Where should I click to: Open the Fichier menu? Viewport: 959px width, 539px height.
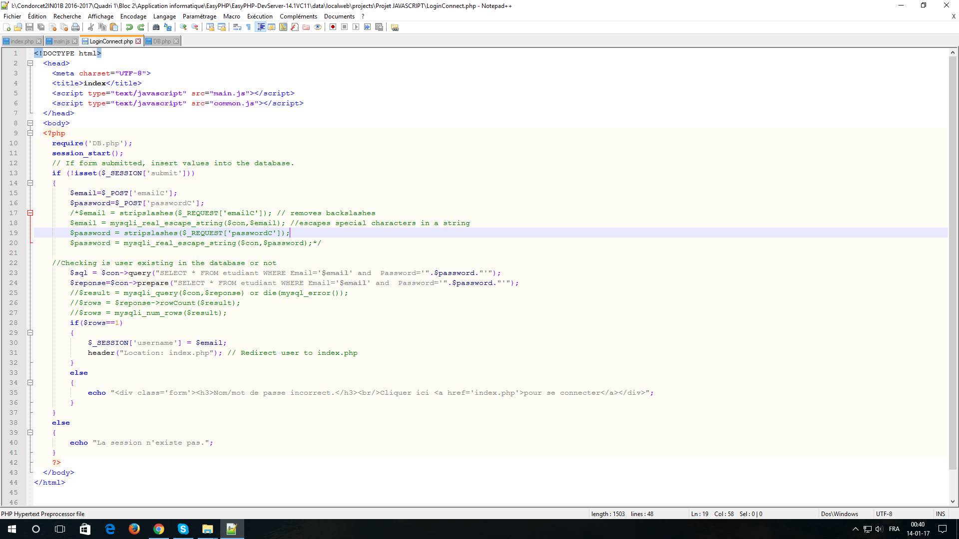coord(12,16)
